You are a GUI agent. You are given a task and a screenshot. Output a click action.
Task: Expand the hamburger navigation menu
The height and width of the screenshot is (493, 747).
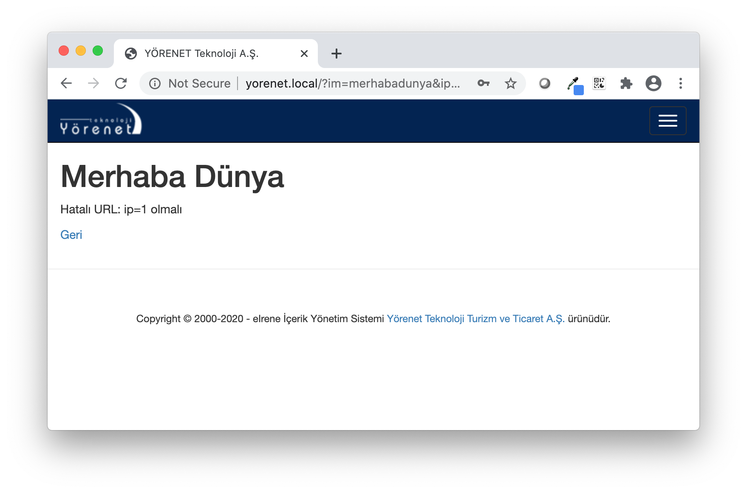668,121
